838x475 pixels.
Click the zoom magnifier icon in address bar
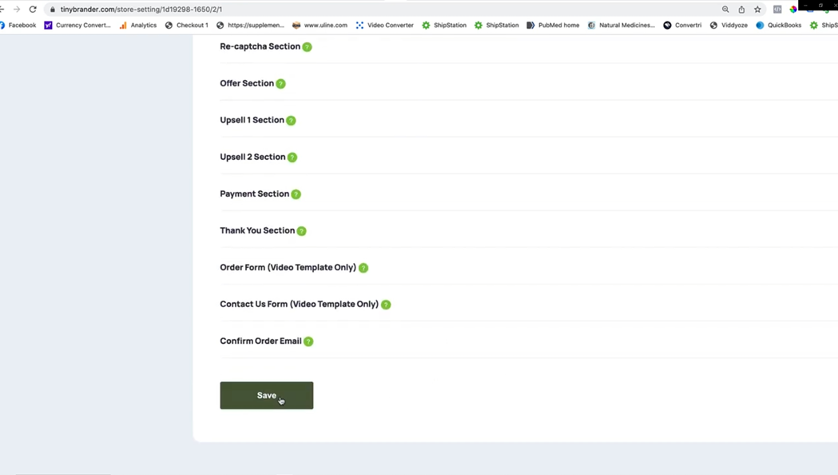pos(725,9)
